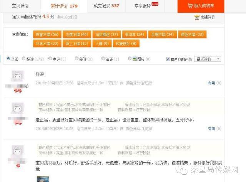Select the 追评 (1) radio button
The height and width of the screenshot is (182, 246).
click(x=103, y=59)
